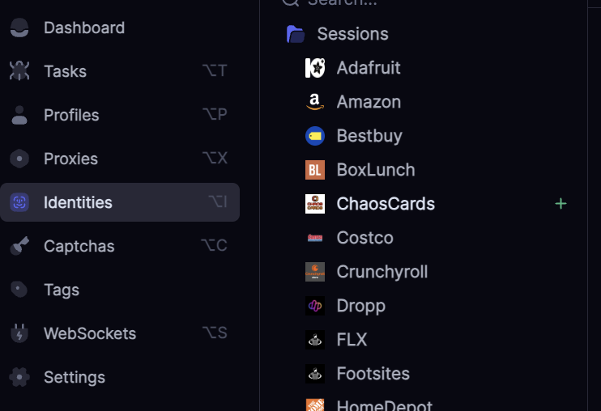
Task: Click the WebSockets plug icon
Action: click(19, 333)
